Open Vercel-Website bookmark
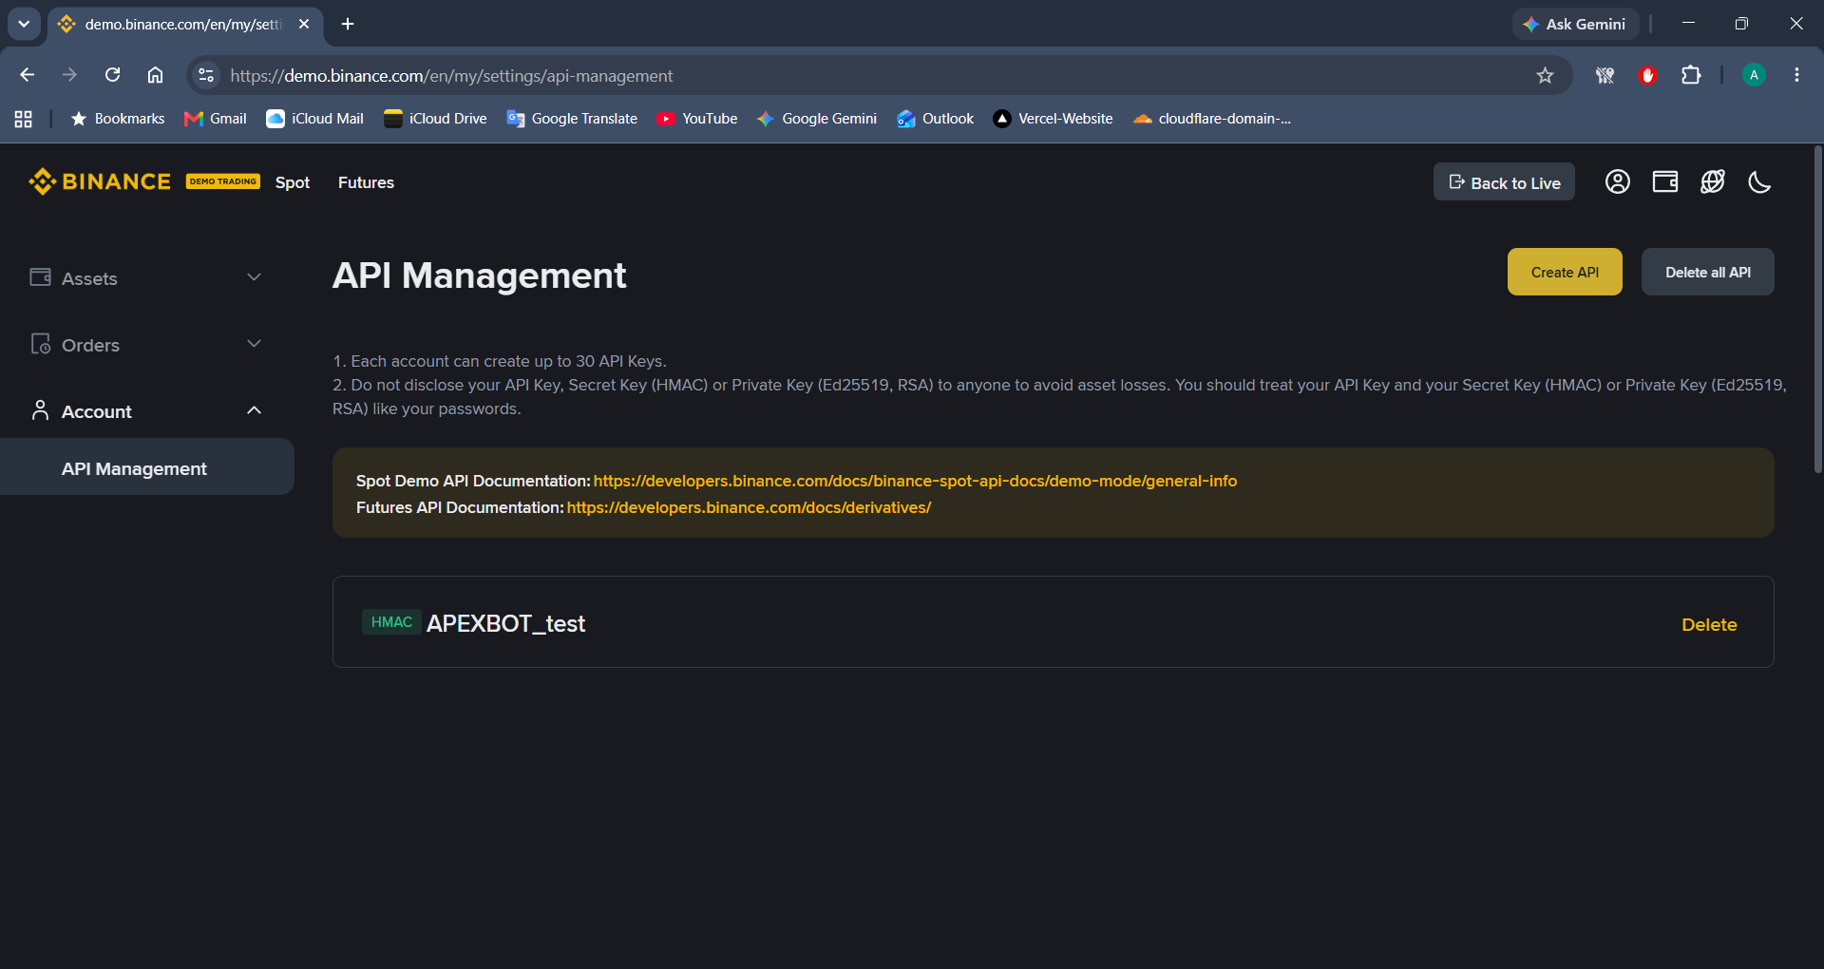Image resolution: width=1824 pixels, height=969 pixels. tap(1053, 119)
